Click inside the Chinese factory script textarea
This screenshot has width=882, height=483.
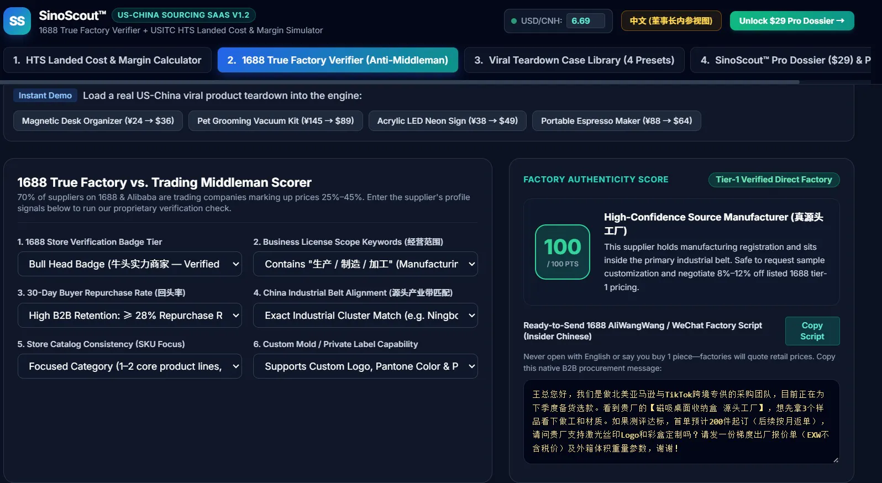point(681,422)
